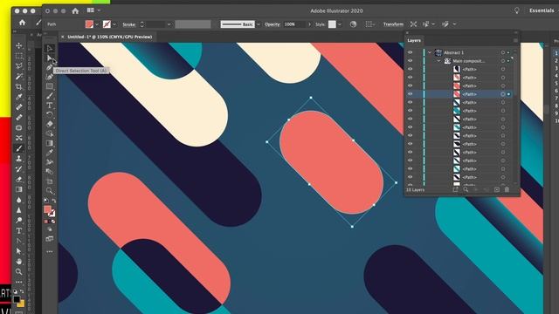The image size is (559, 314).
Task: Select the Eraser tool in Illustrator toolbar
Action: 50,124
